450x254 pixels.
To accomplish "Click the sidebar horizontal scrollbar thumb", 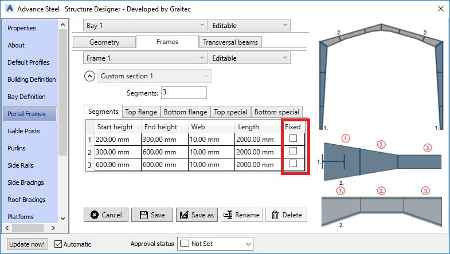I will pyautogui.click(x=28, y=228).
